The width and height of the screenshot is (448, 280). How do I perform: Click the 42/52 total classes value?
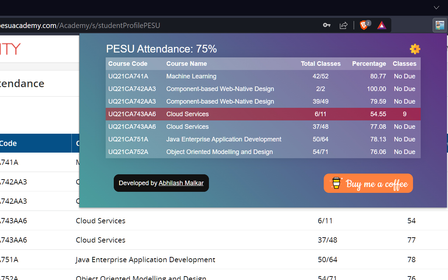coord(321,76)
